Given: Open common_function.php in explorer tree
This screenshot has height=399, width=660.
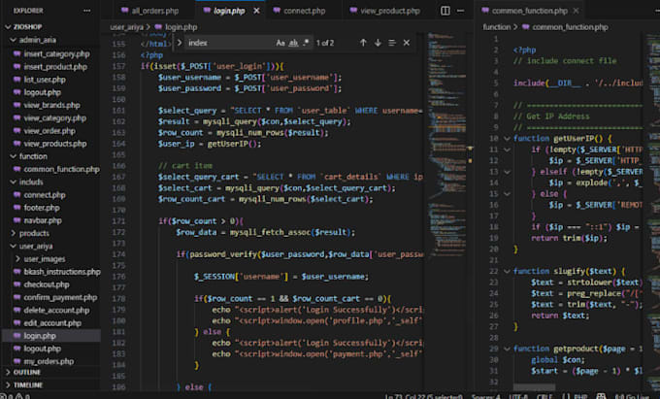Looking at the screenshot, I should point(61,169).
